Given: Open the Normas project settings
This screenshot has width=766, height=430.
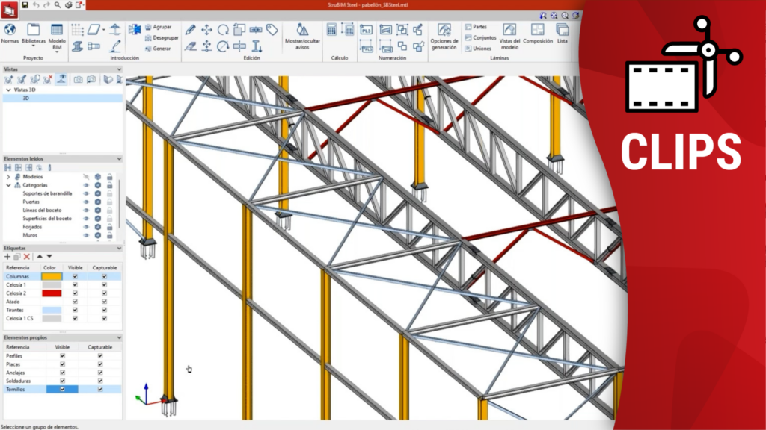Looking at the screenshot, I should click(x=10, y=34).
